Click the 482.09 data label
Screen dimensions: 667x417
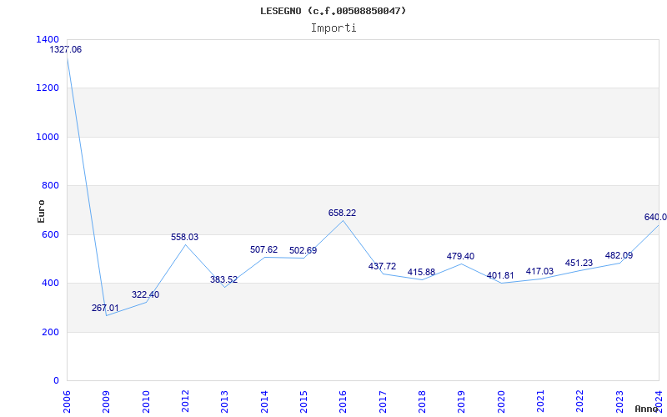click(619, 255)
